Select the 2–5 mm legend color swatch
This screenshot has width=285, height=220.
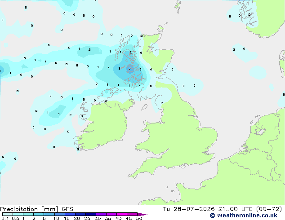point(39,214)
